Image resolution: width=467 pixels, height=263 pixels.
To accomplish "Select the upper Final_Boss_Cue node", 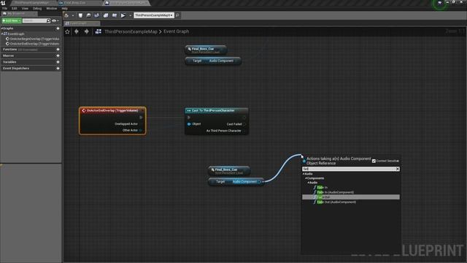I will (x=206, y=50).
